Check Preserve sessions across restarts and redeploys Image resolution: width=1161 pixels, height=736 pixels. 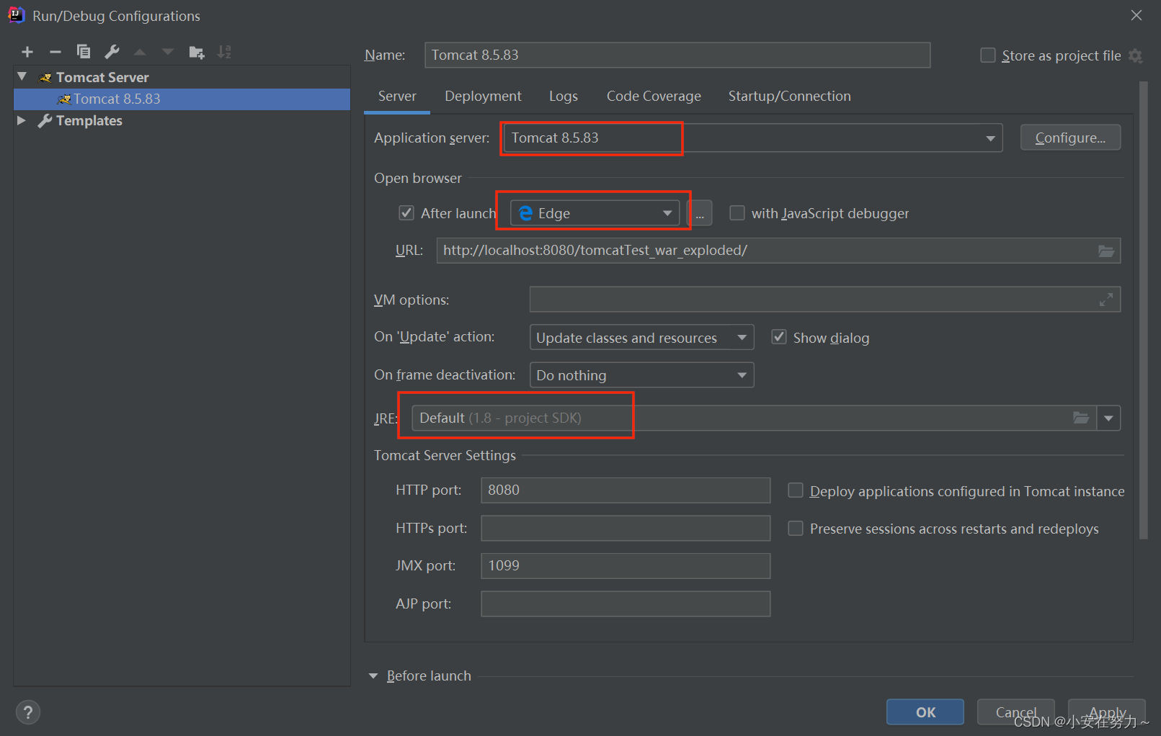coord(796,529)
